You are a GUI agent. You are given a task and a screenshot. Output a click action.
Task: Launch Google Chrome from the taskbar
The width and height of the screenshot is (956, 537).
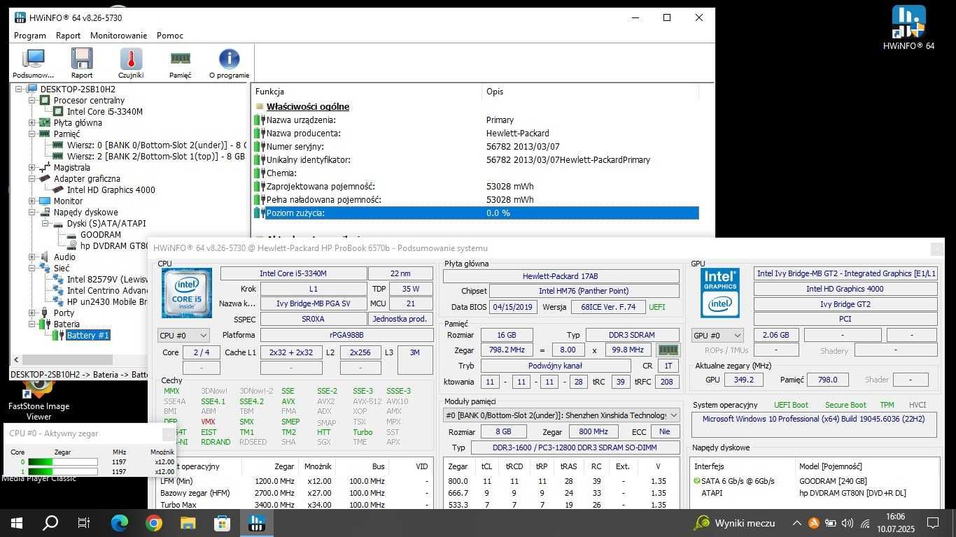tap(154, 523)
